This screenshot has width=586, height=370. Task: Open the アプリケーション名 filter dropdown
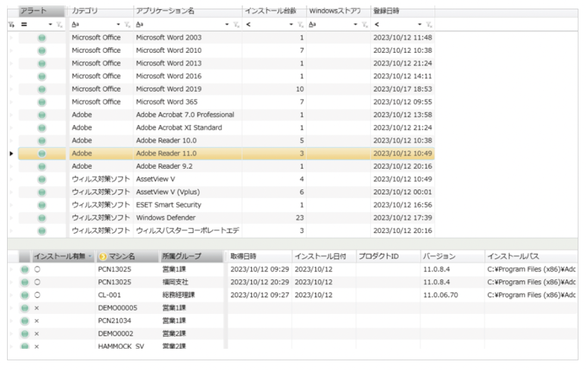(x=227, y=24)
